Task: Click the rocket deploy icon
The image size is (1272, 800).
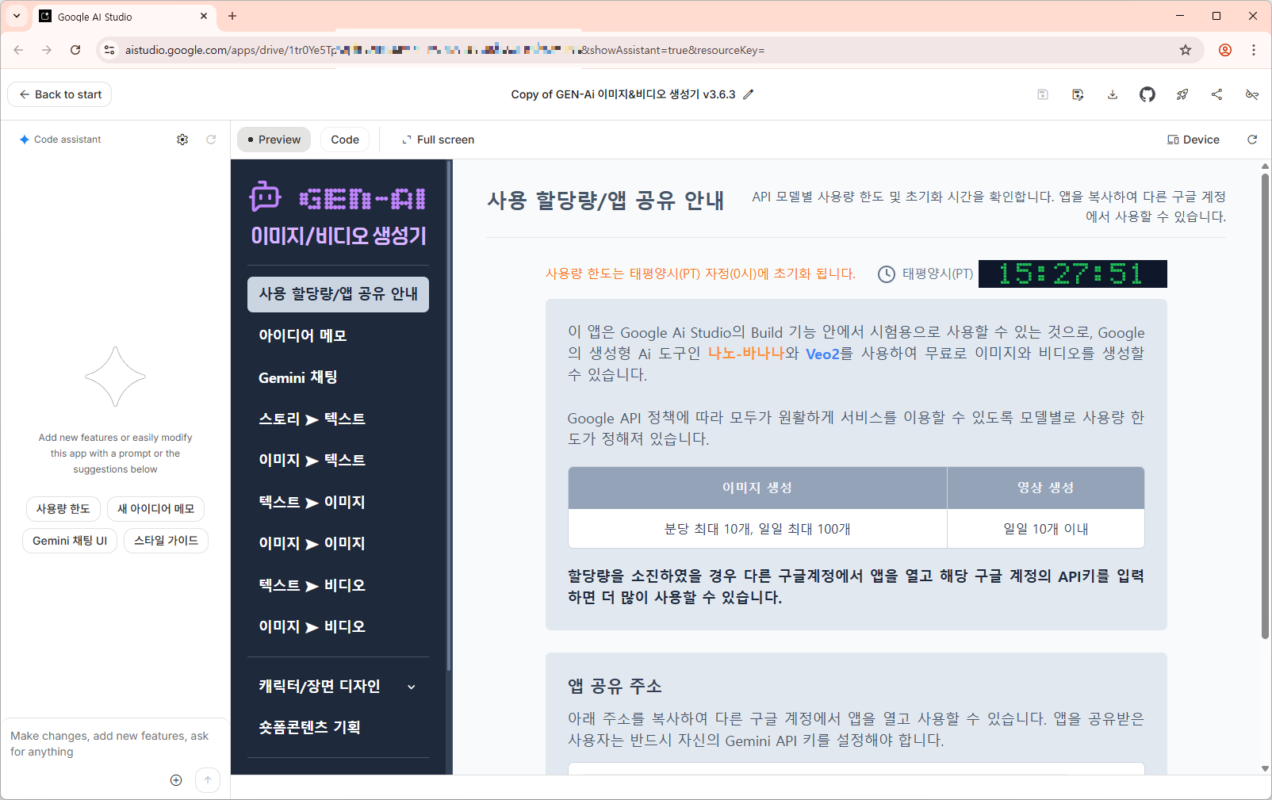Action: pyautogui.click(x=1182, y=94)
